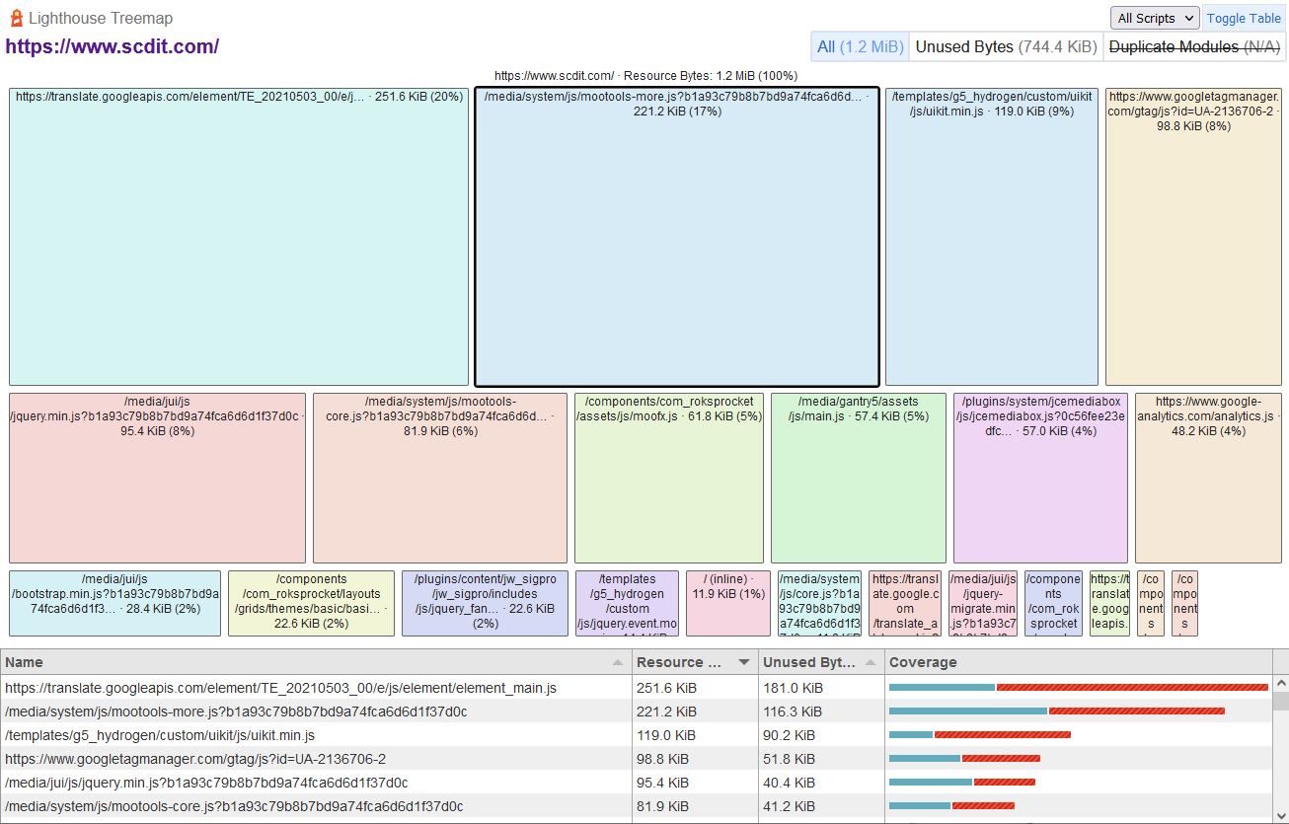Click coverage bar for element_main.js row
Viewport: 1289px width, 824px height.
[x=1078, y=688]
